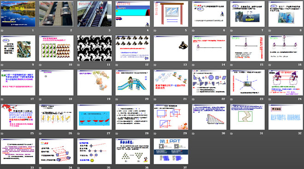Select slide 24 with two snowmen
This screenshot has width=304, height=169.
click(x=286, y=83)
